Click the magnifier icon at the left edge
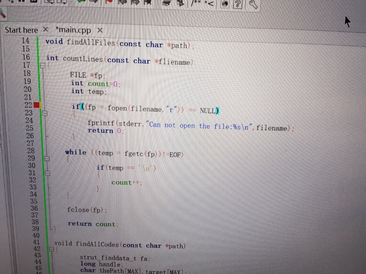The width and height of the screenshot is (366, 274). 2,13
